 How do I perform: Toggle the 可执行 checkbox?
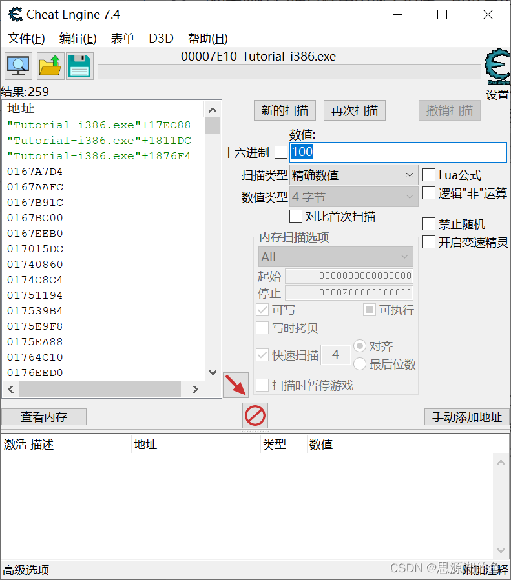tap(369, 310)
